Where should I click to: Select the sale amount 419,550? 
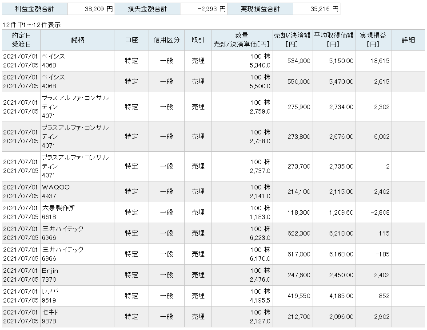coord(299,296)
